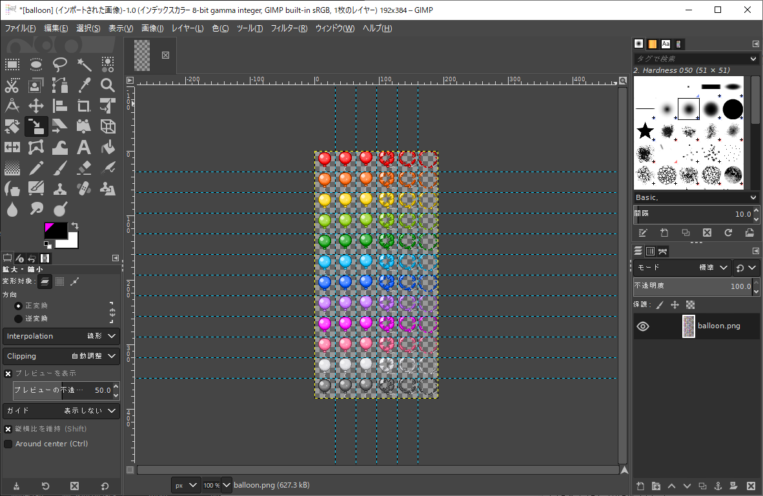Select the 3D Transform cube tool

108,126
